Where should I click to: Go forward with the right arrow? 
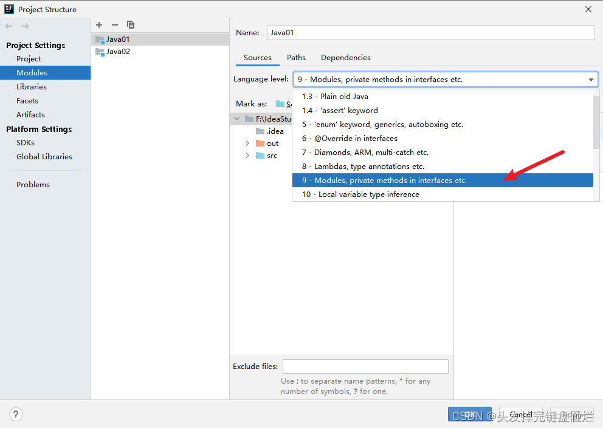pos(26,26)
